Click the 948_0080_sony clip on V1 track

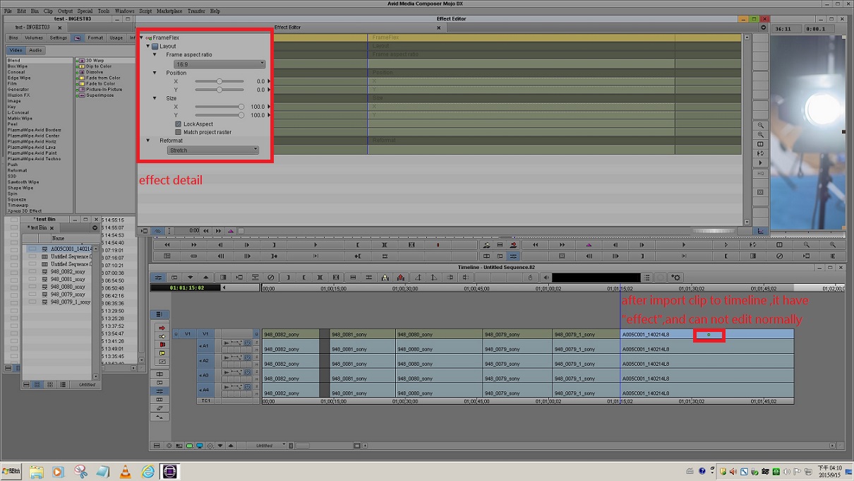439,334
